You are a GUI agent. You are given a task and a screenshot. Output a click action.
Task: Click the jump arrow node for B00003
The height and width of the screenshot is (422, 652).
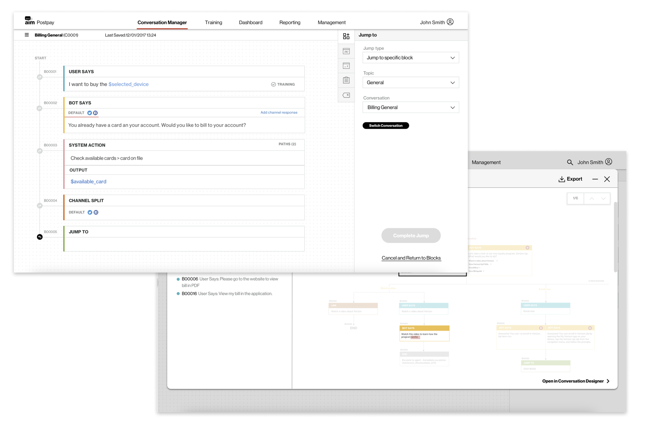[40, 151]
